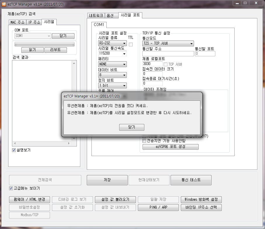265x229 pixels.
Task: Click the 검색 결과 list up scroll arrow
Action: [x=74, y=63]
